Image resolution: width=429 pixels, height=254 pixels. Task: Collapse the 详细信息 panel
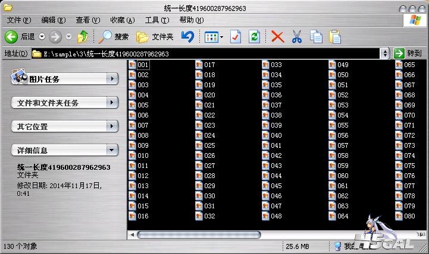coord(112,150)
